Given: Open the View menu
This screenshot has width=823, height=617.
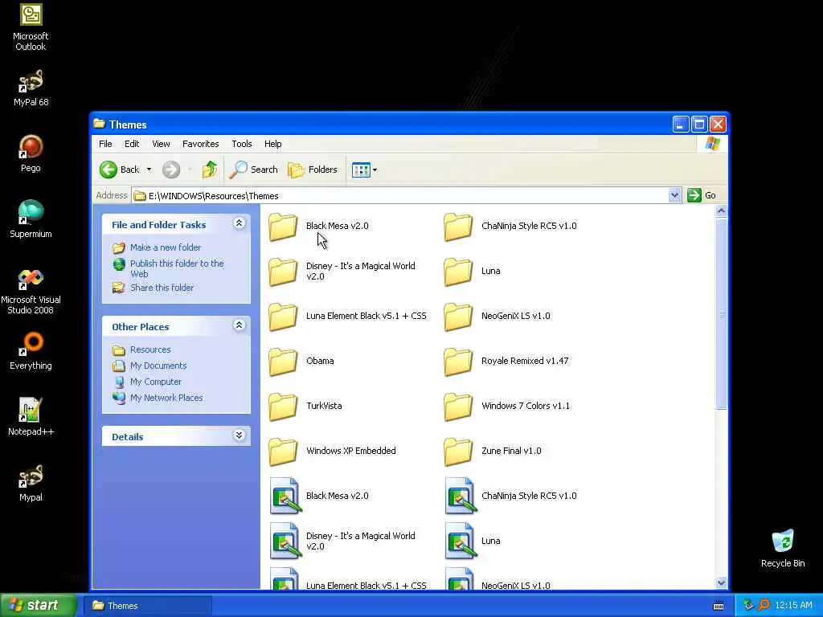Looking at the screenshot, I should pyautogui.click(x=161, y=144).
